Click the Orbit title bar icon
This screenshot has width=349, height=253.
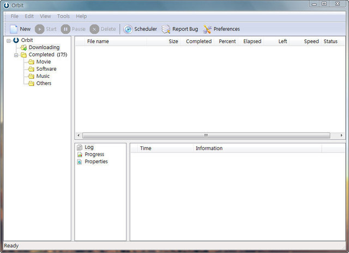point(7,5)
